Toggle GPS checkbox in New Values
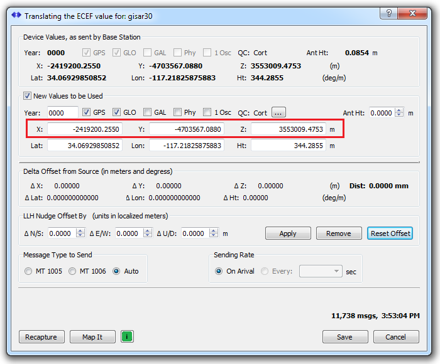The width and height of the screenshot is (440, 364). pos(86,112)
